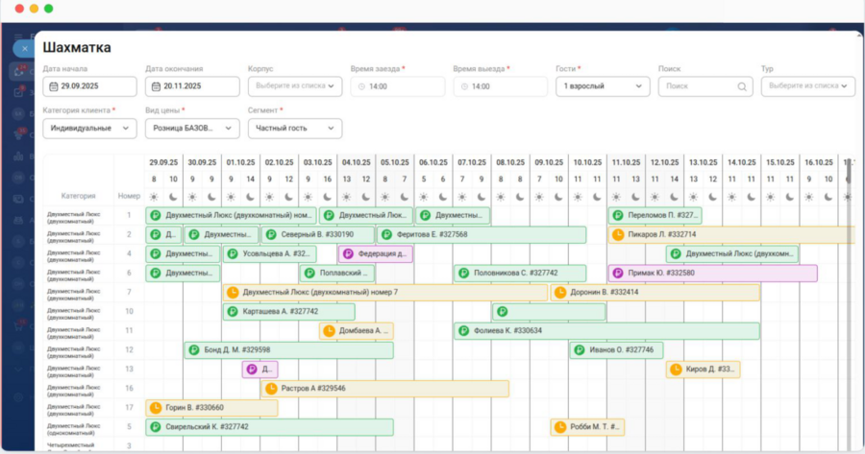Open the Гости dropdown showing 1 взрослый
Viewport: 865px width, 454px height.
point(603,86)
